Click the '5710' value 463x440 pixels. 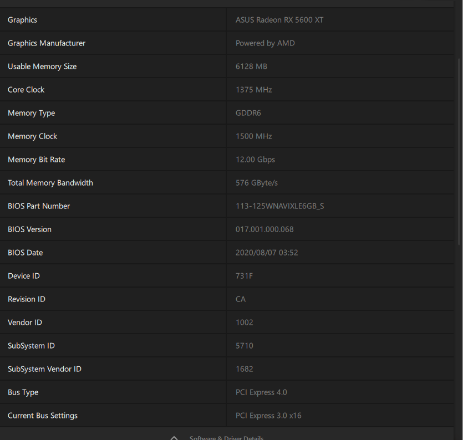[244, 346]
